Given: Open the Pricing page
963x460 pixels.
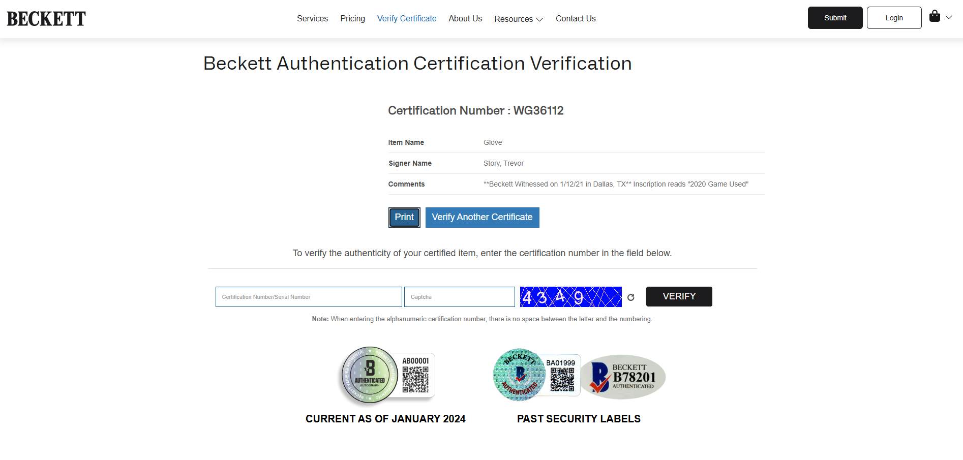Looking at the screenshot, I should [352, 18].
